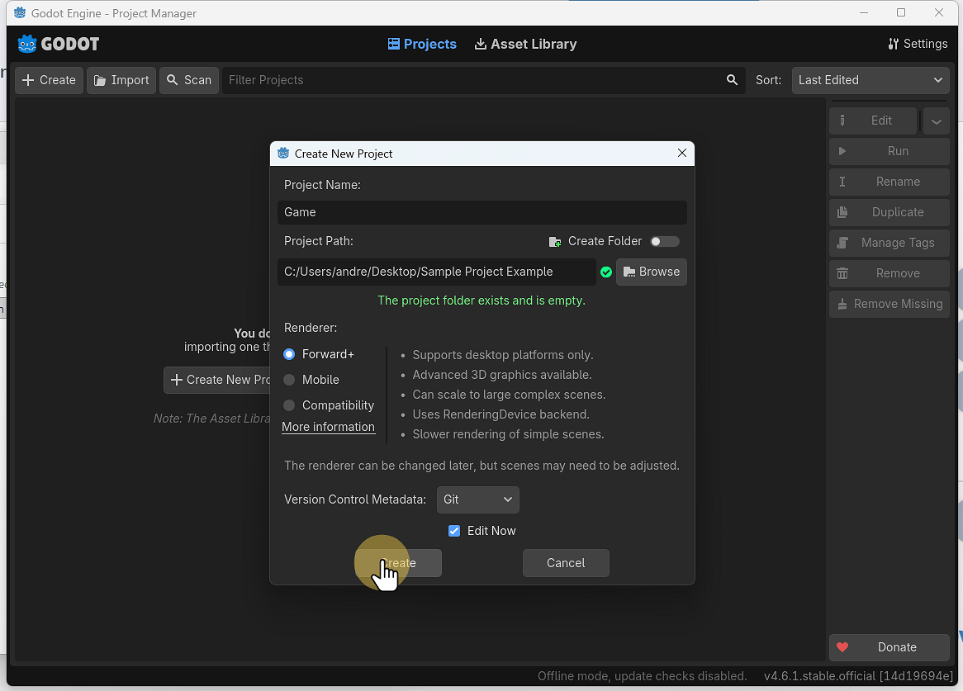Select the Compatibility renderer option
The width and height of the screenshot is (963, 691).
(289, 405)
